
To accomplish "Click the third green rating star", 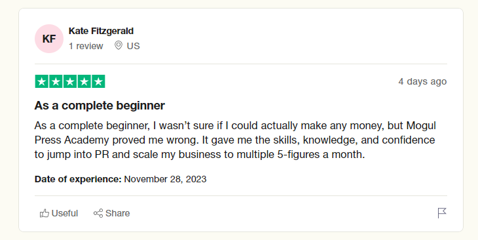I will pyautogui.click(x=70, y=81).
